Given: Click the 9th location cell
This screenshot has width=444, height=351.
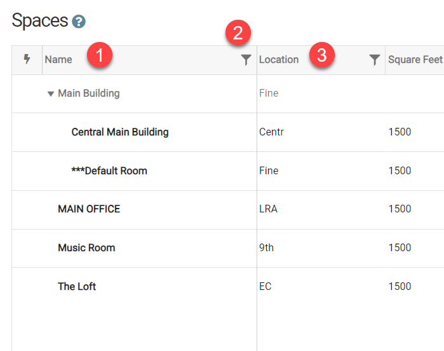Looking at the screenshot, I should pyautogui.click(x=266, y=247).
